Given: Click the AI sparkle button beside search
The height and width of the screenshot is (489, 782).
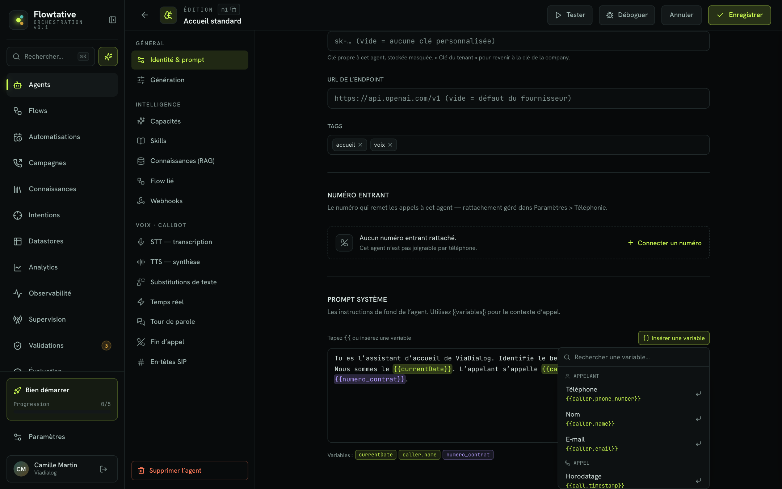Looking at the screenshot, I should pyautogui.click(x=108, y=57).
